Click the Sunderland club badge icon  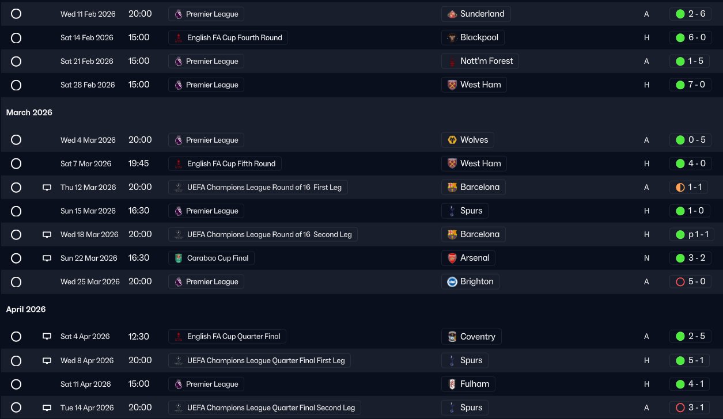point(452,14)
